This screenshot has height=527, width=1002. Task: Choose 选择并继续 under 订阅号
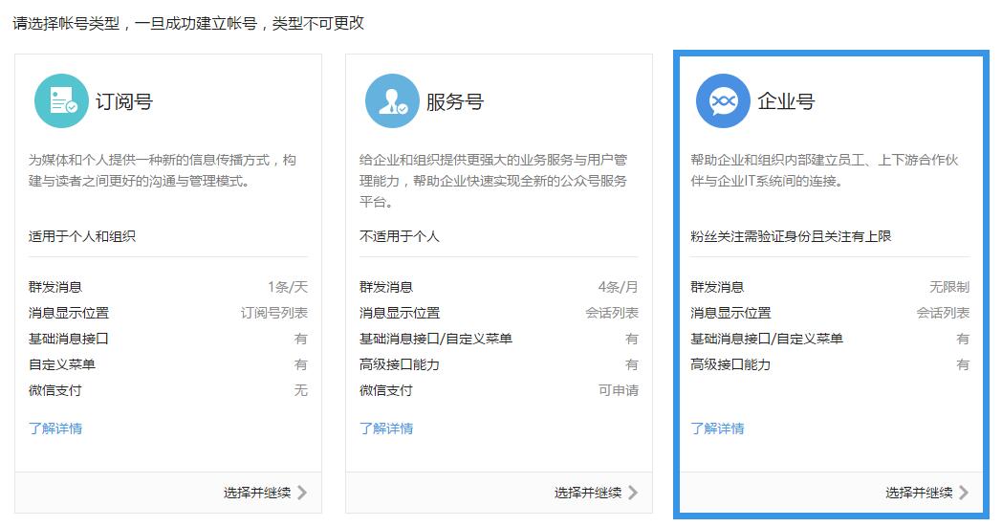257,493
